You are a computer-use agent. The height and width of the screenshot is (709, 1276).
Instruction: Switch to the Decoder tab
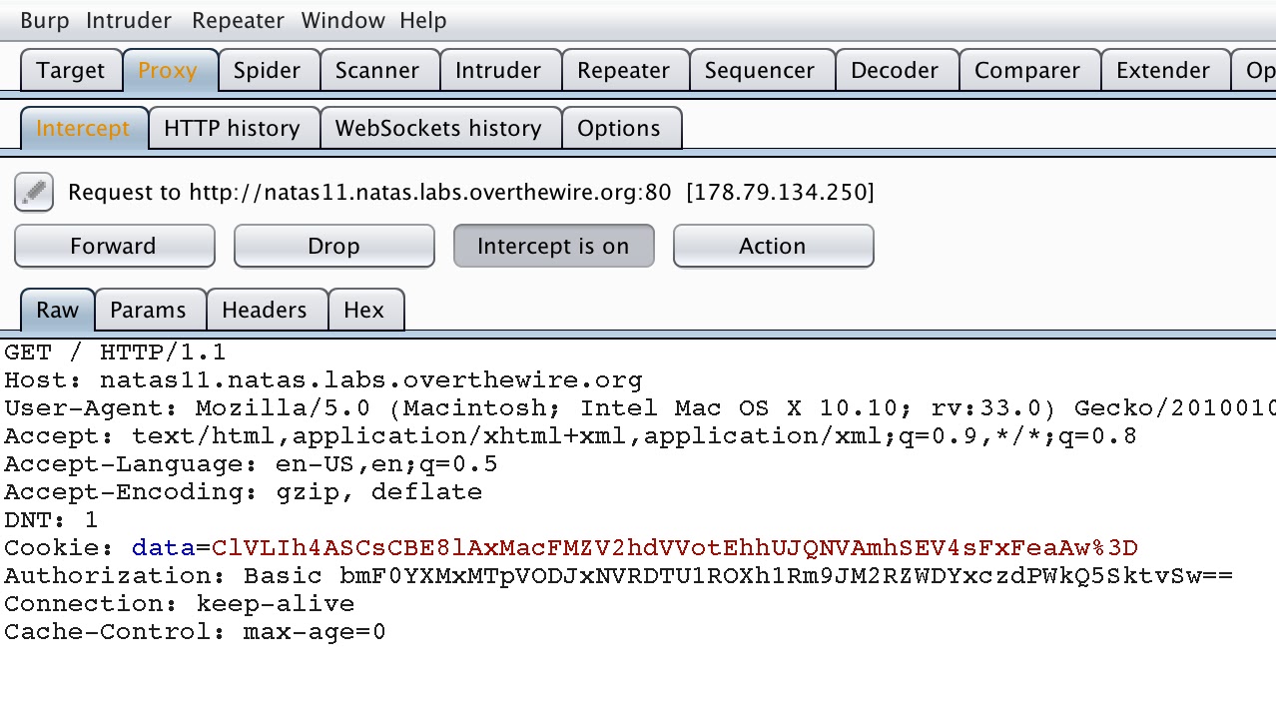tap(895, 70)
